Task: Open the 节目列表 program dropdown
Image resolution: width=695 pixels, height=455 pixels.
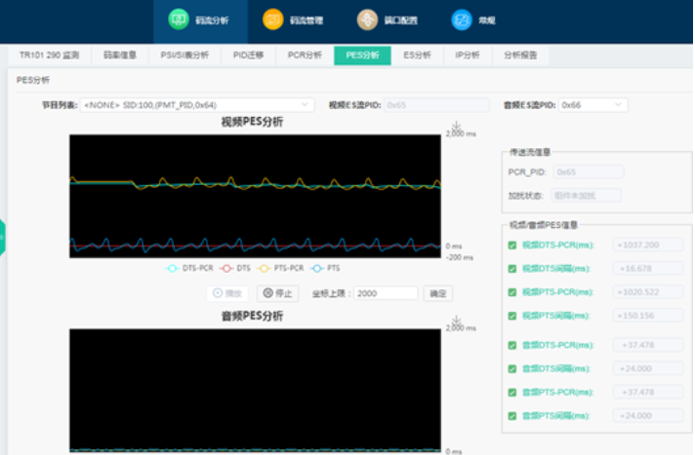Action: pos(197,104)
